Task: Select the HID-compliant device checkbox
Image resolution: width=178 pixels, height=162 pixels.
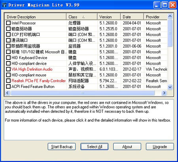Action: click(8, 63)
